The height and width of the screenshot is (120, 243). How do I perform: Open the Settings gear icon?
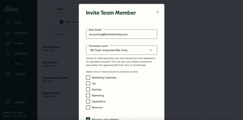(8, 74)
